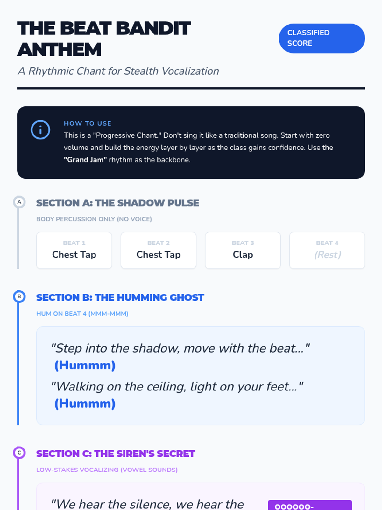This screenshot has height=510, width=382.
Task: Click the purple OOOOOO vowel tag
Action: click(x=310, y=506)
